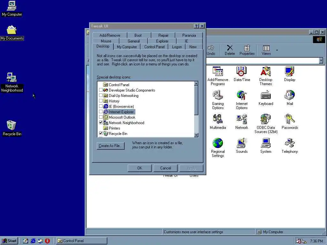Switch to the General tab
Viewport: 327px width, 245px height.
point(134,41)
